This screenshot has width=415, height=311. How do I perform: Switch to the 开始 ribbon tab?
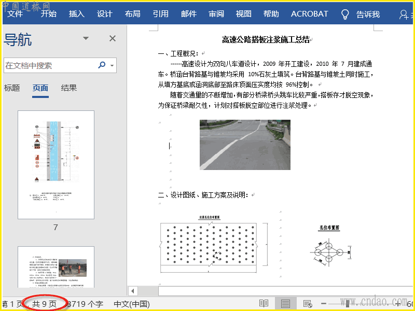[49, 14]
